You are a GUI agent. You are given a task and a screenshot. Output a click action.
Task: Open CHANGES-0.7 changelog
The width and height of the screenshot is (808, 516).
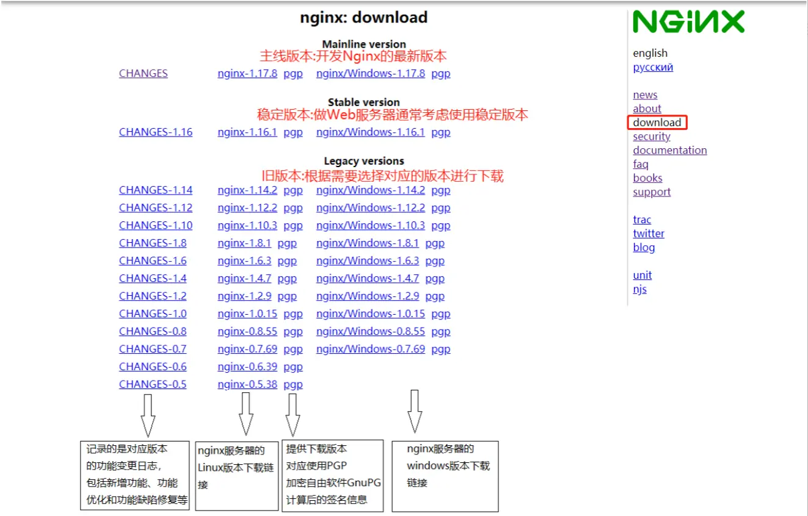pyautogui.click(x=153, y=349)
